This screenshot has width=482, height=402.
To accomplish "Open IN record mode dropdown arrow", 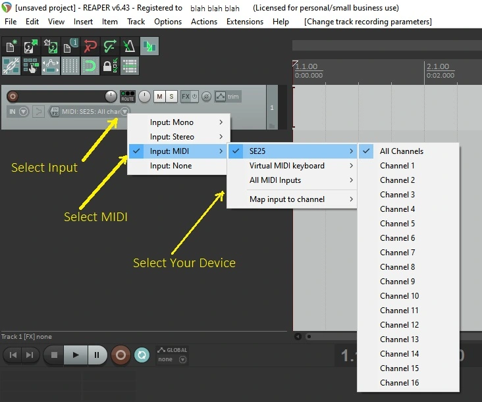I will 24,111.
